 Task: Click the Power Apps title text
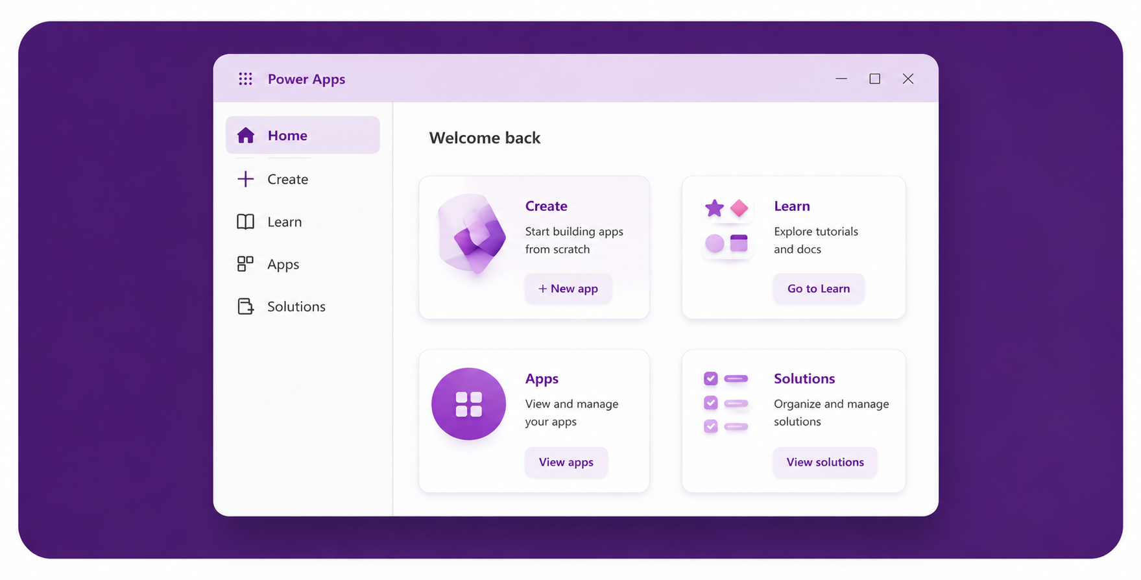pyautogui.click(x=306, y=79)
